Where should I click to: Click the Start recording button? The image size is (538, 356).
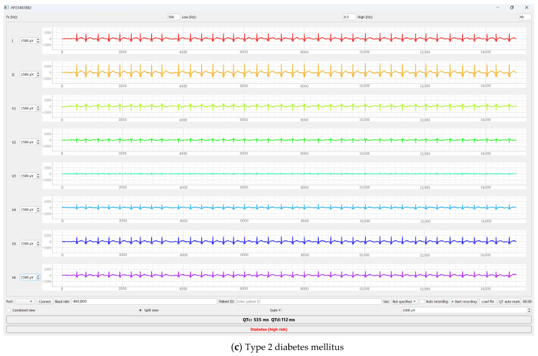[x=464, y=301]
